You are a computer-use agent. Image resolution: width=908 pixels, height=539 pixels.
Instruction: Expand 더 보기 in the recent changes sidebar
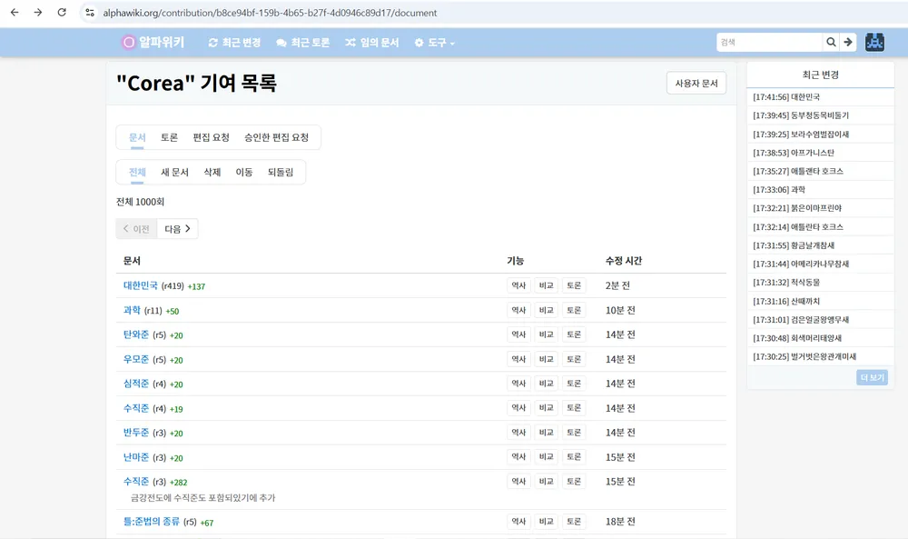point(871,376)
